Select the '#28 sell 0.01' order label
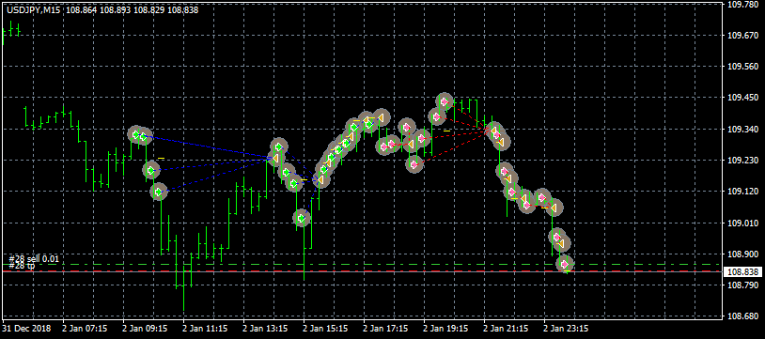Screen dimensions: 765x339 pos(34,259)
